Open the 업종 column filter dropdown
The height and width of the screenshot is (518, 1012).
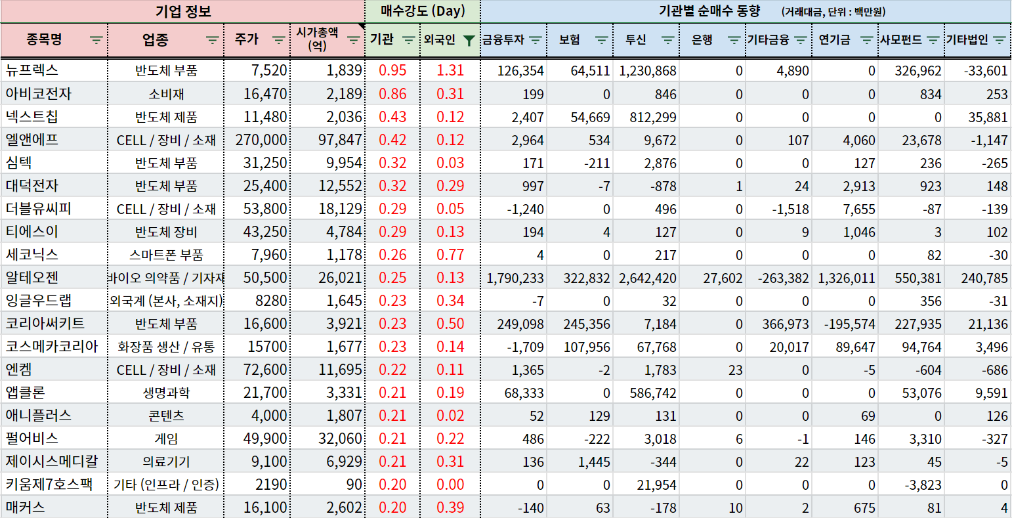point(213,40)
